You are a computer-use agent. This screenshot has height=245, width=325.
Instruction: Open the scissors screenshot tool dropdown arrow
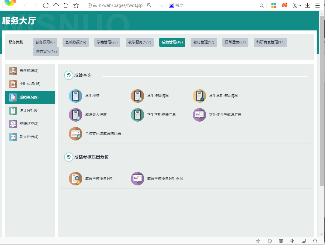tap(300, 6)
